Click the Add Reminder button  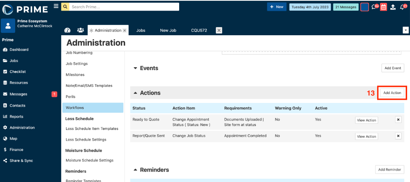[x=389, y=170]
